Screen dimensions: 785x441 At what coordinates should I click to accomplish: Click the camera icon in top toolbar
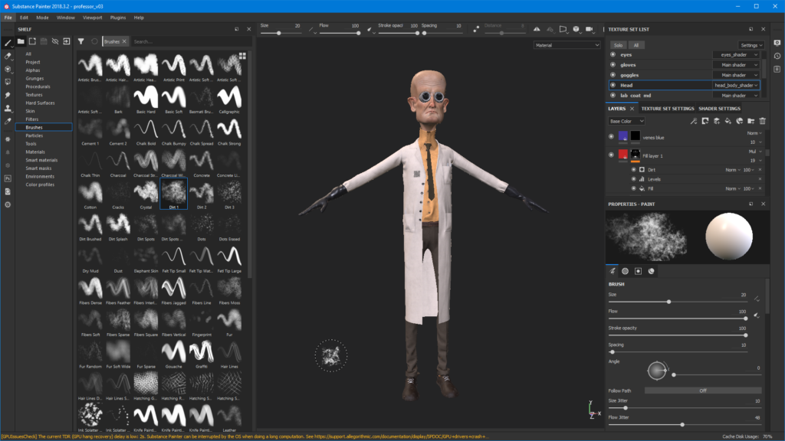pos(590,29)
